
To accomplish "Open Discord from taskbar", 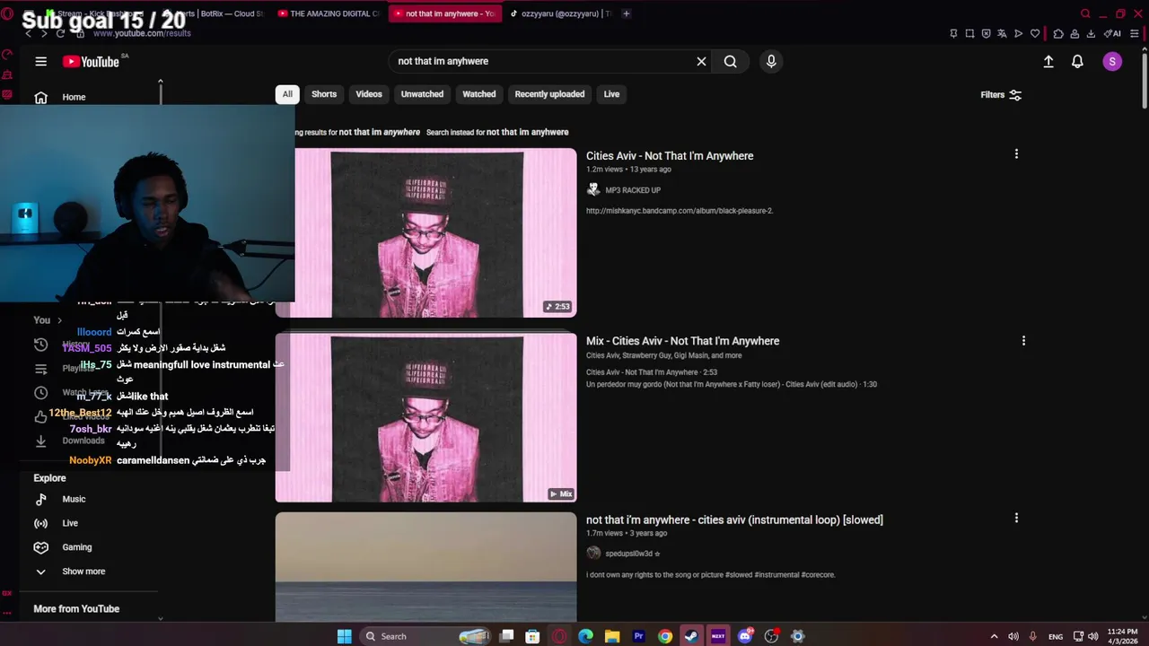I will [745, 636].
